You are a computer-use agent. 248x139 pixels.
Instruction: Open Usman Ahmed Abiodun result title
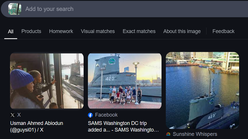36,126
